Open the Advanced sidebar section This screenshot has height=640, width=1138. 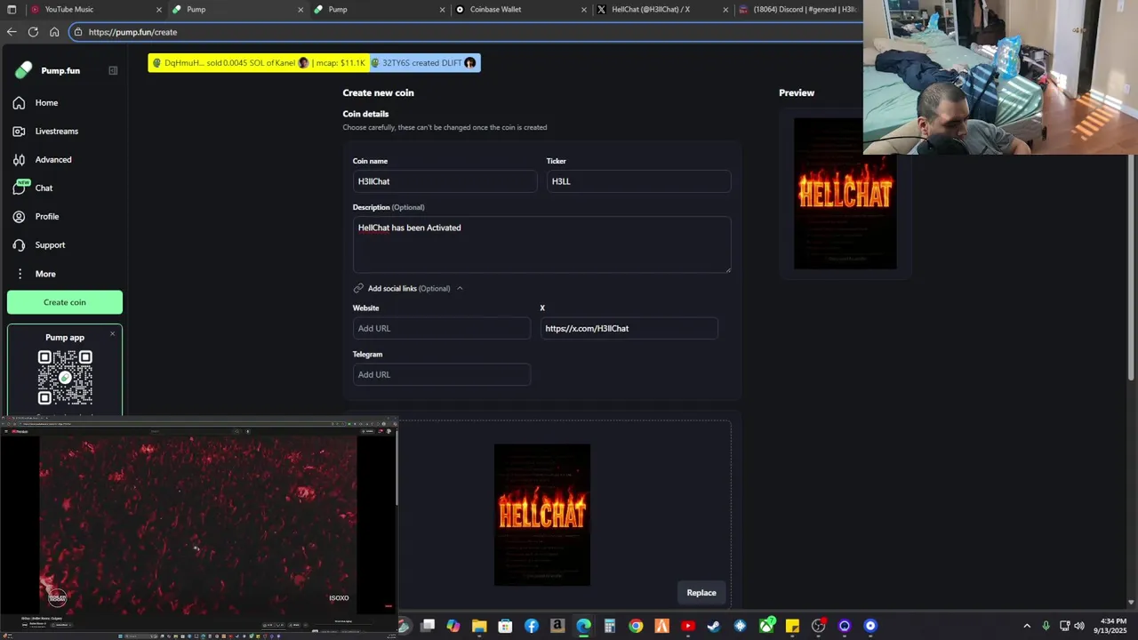(x=64, y=160)
